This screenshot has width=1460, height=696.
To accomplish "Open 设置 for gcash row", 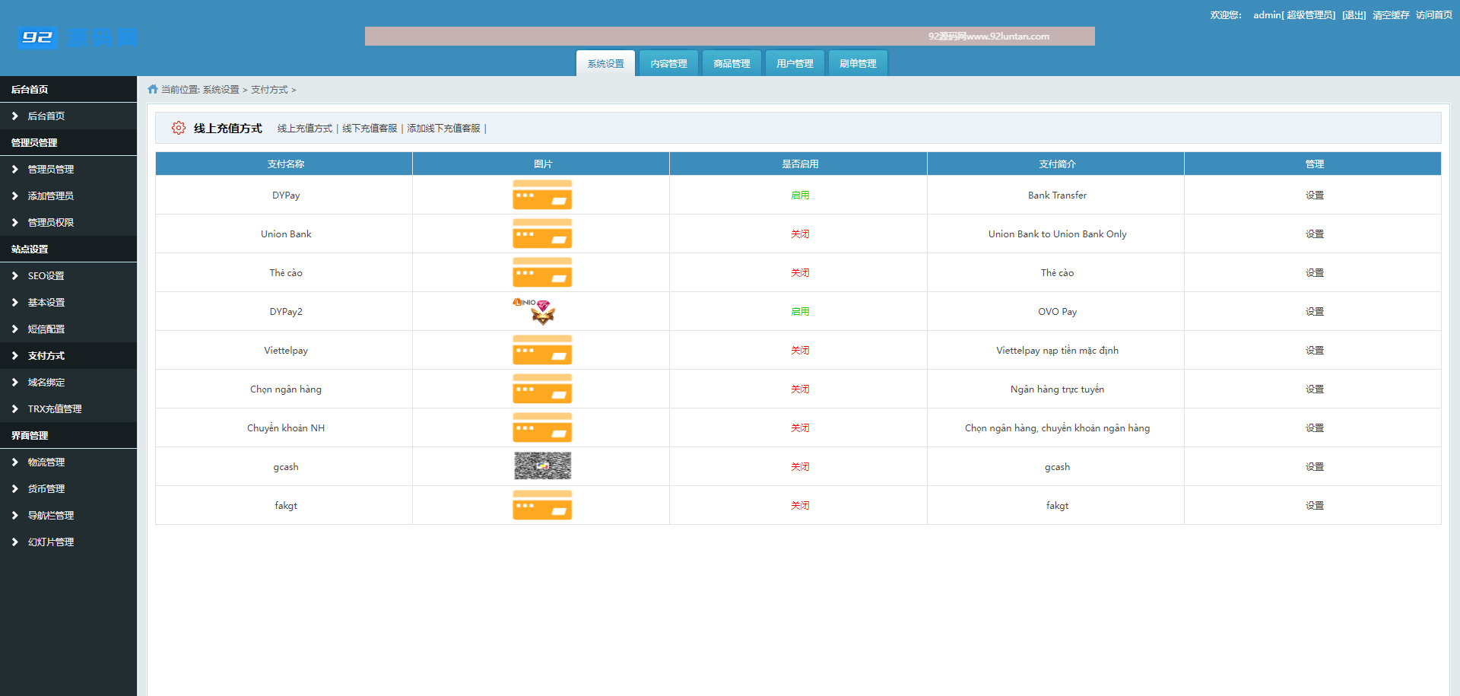I will pos(1314,466).
